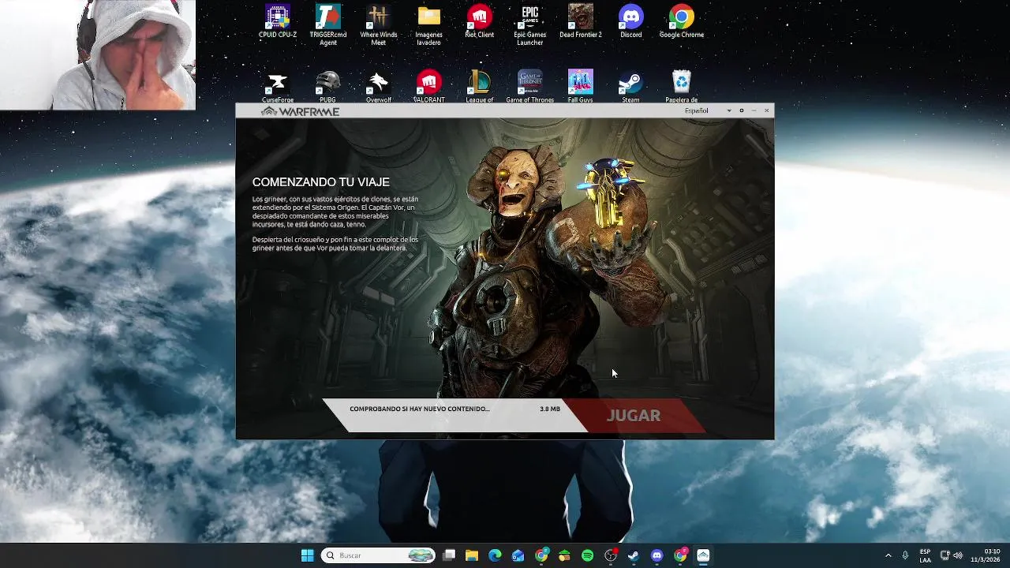Open Google Chrome desktop shortcut
Screen dimensions: 1010x568
coord(682,22)
